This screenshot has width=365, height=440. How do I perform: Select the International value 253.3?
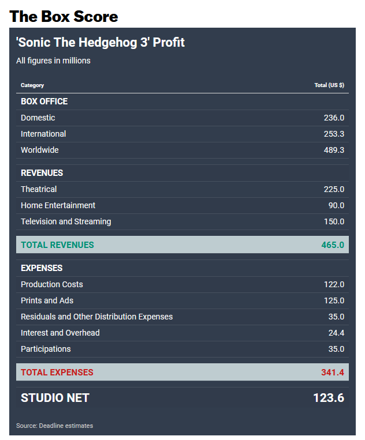tap(334, 134)
